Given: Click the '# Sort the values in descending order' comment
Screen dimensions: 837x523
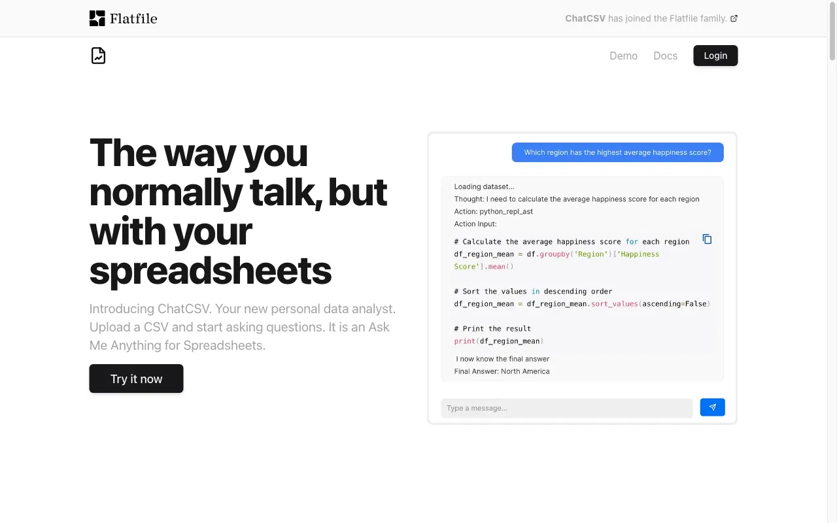Looking at the screenshot, I should tap(533, 292).
